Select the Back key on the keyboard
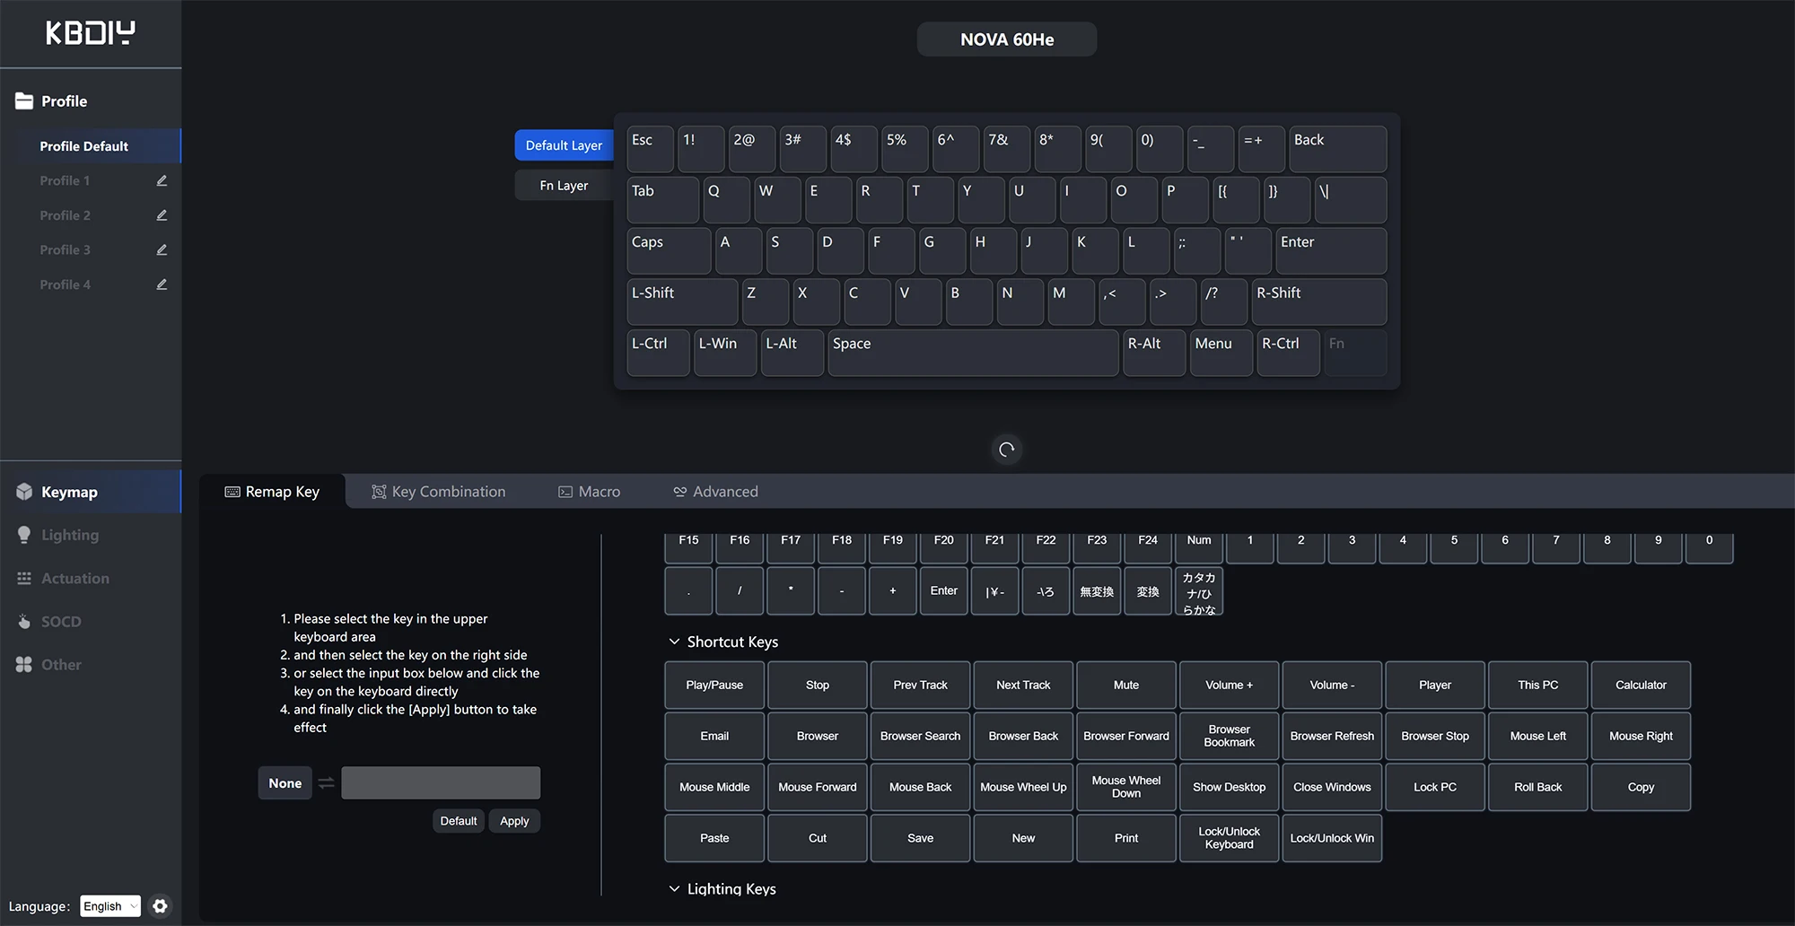Image resolution: width=1795 pixels, height=926 pixels. click(x=1337, y=149)
